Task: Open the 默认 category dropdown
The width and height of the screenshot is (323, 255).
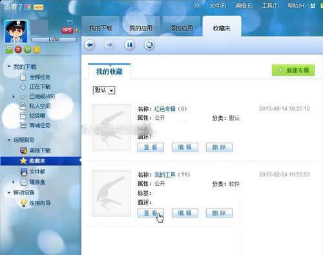Action: coord(104,90)
